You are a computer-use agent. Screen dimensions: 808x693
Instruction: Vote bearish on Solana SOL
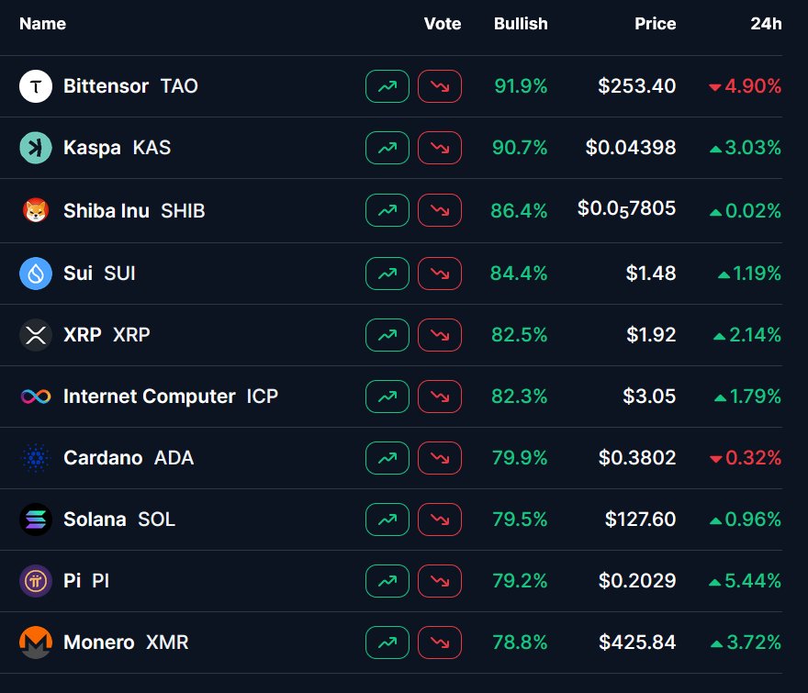pyautogui.click(x=440, y=520)
